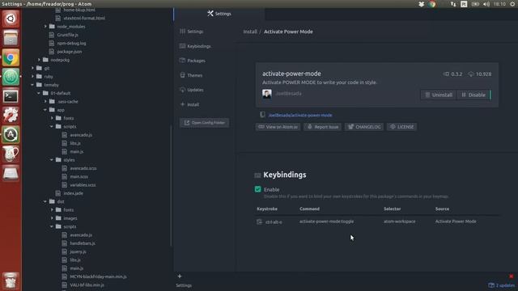Open npm-debug.log in the tree view

(71, 43)
